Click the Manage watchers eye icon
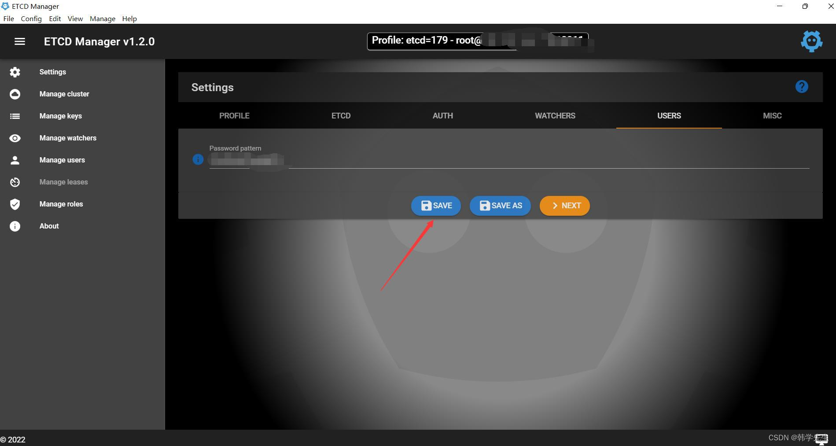 (x=15, y=138)
